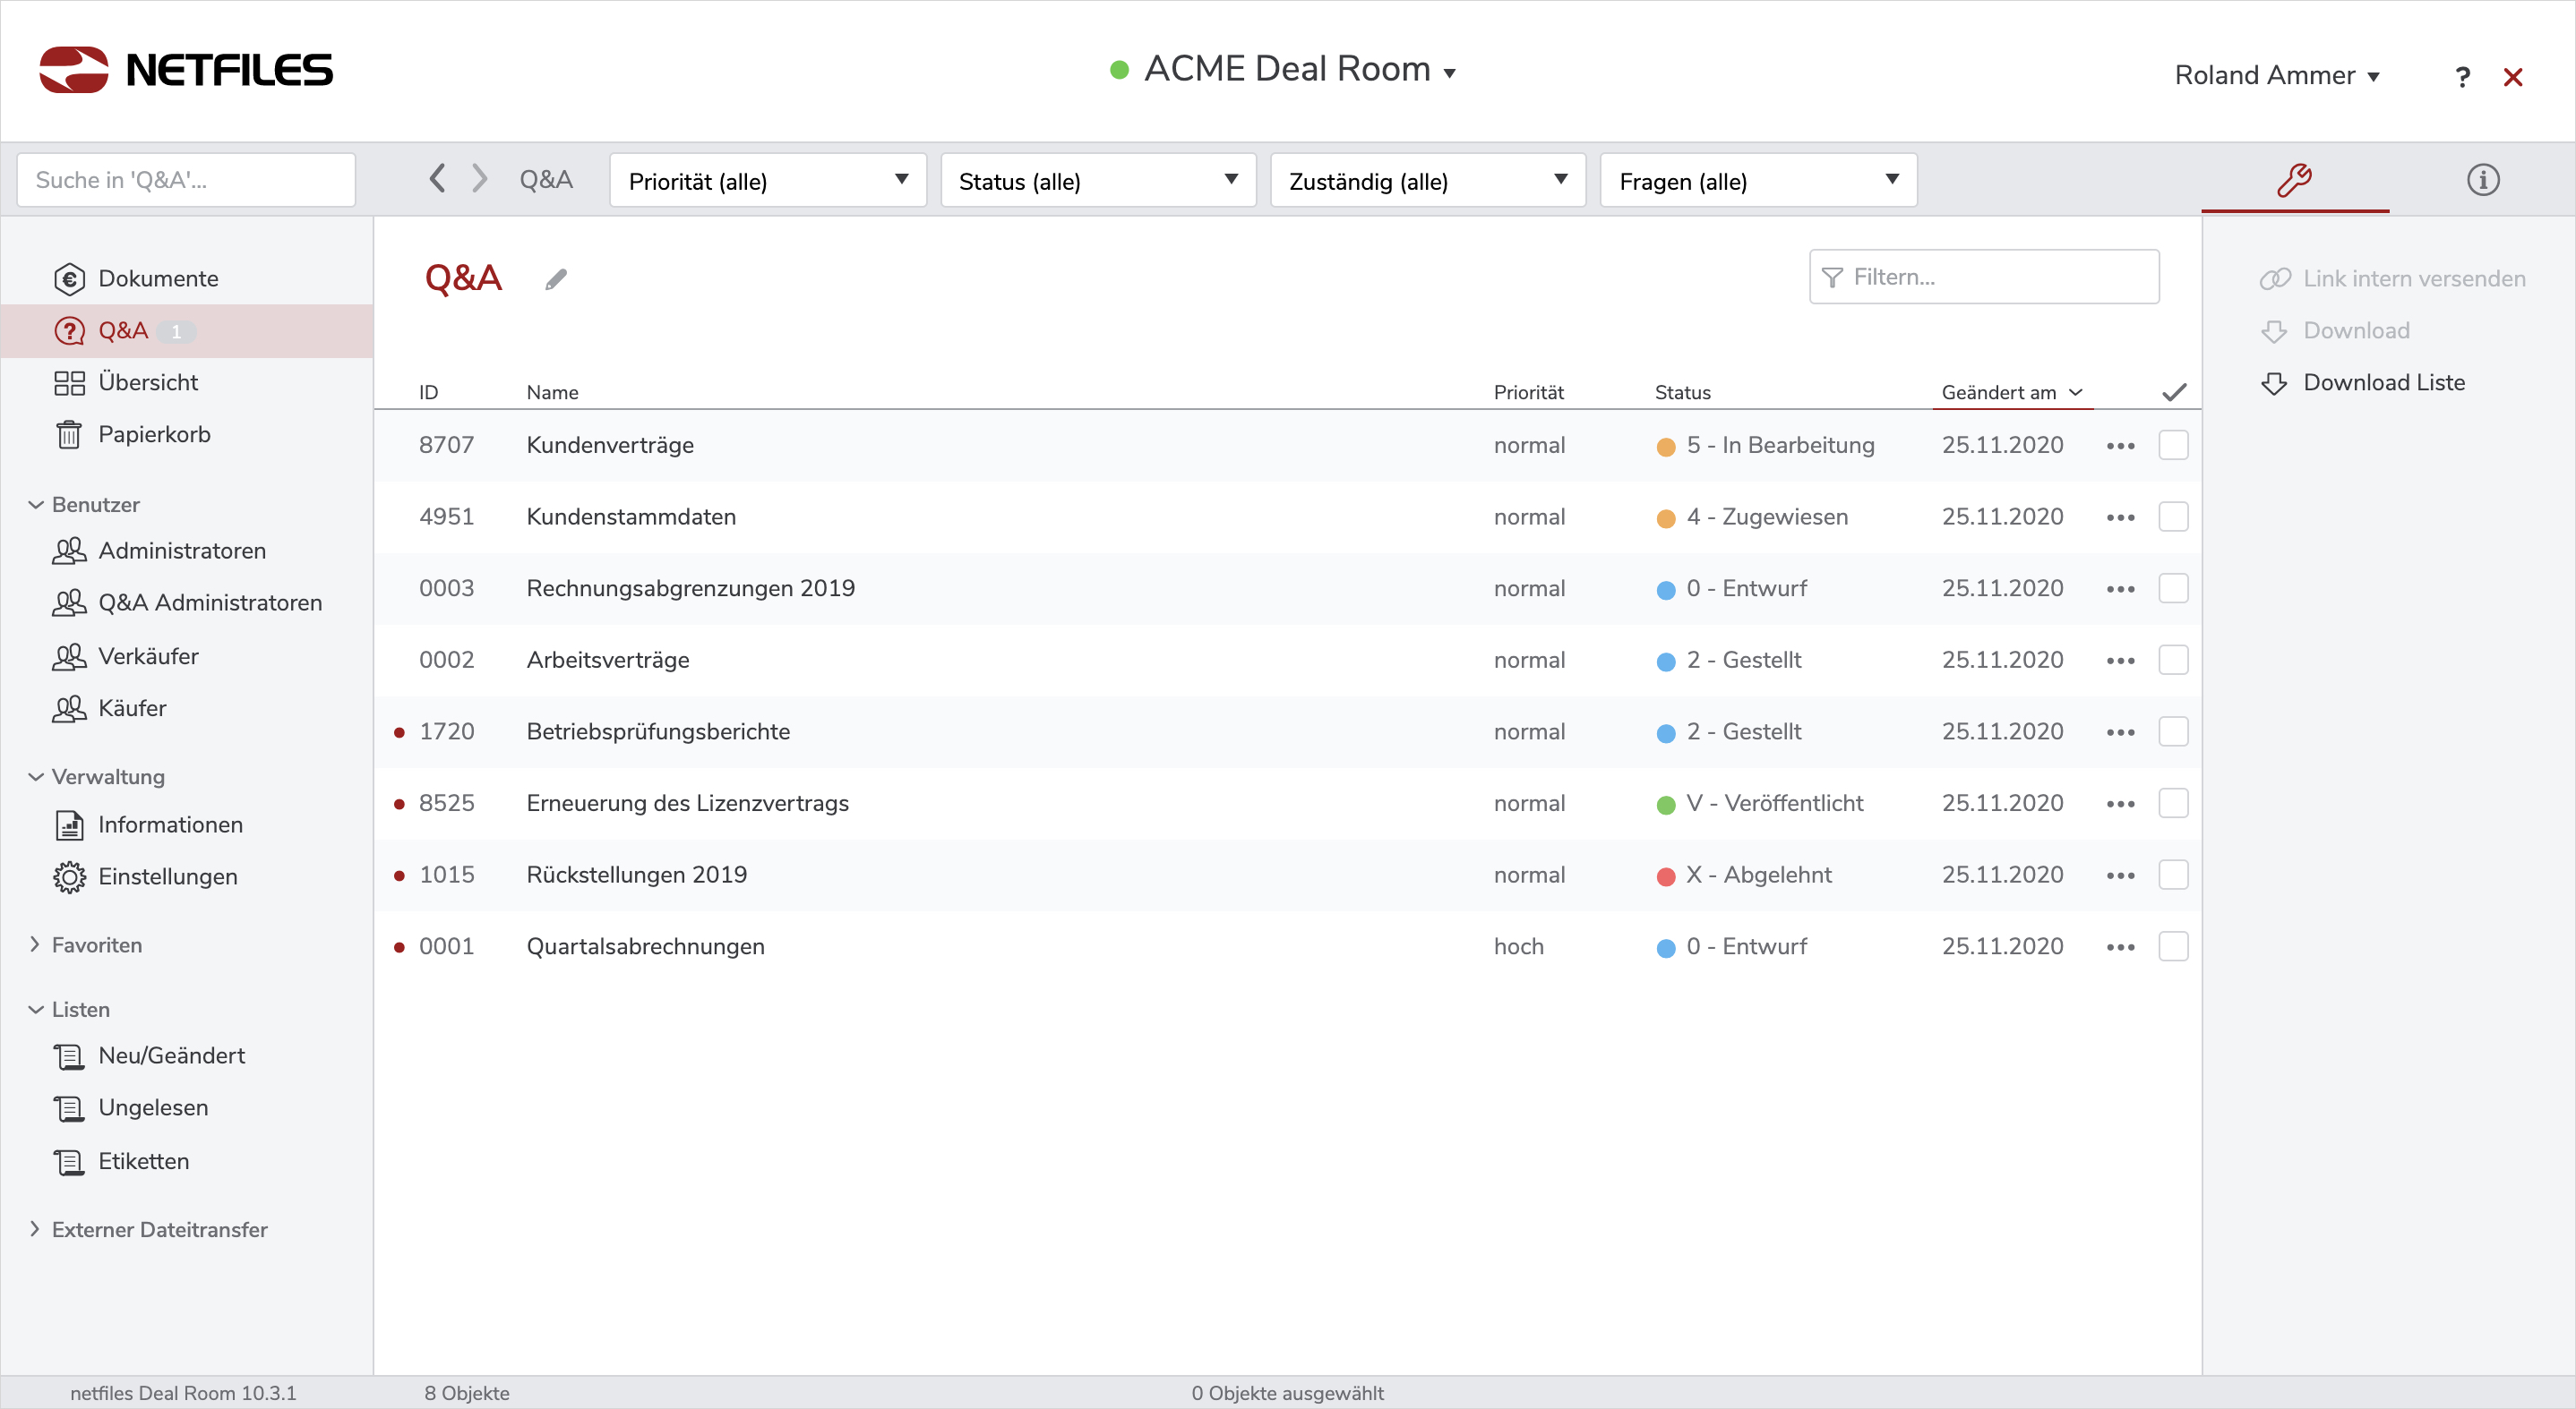2576x1409 pixels.
Task: Open the Rückstellungen 2019 entry
Action: click(636, 875)
